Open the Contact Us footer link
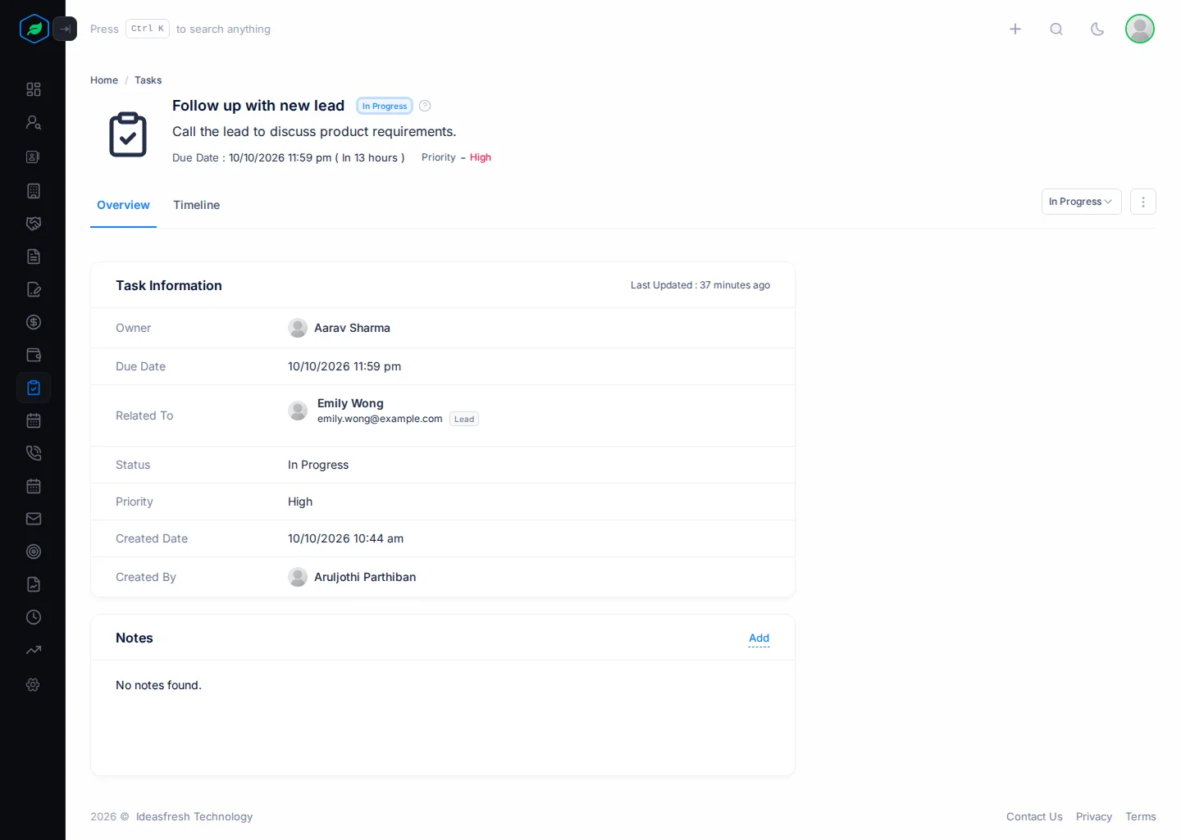The height and width of the screenshot is (840, 1181). [1034, 817]
